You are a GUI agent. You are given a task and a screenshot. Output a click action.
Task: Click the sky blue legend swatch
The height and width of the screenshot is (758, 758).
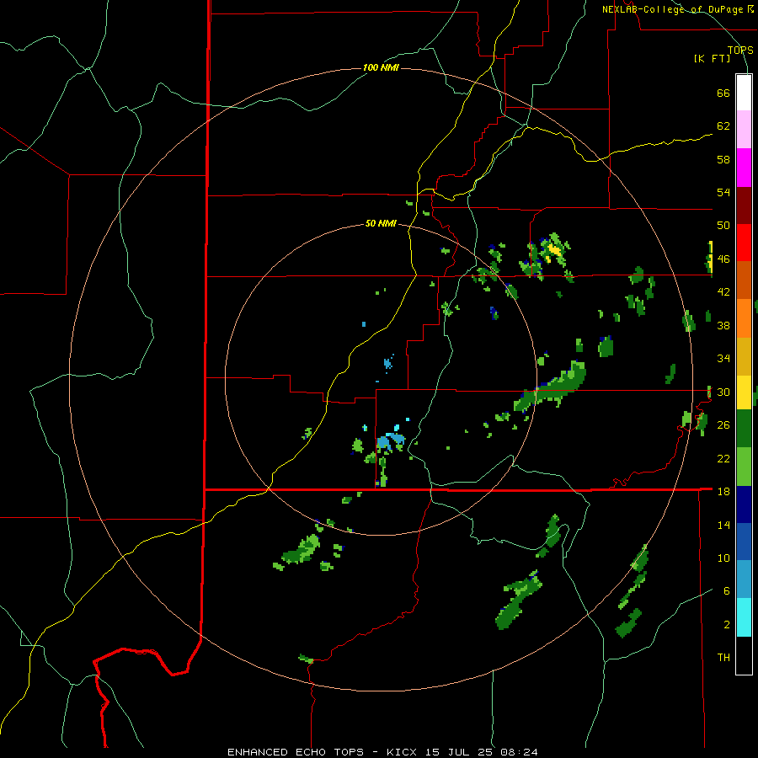[744, 579]
